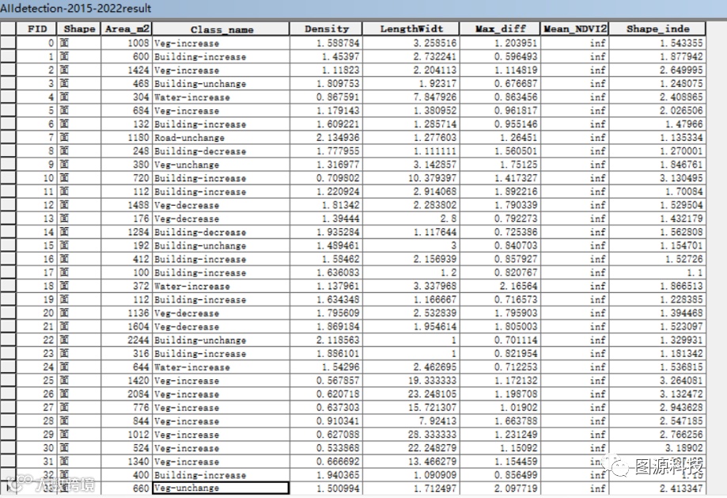Click the LengthWidt value 10.379397
Screen dimensions: 727x498
click(x=411, y=178)
